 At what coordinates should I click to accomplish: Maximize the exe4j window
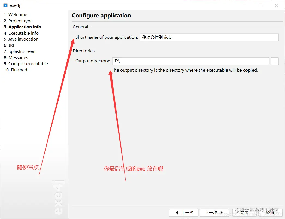260,5
